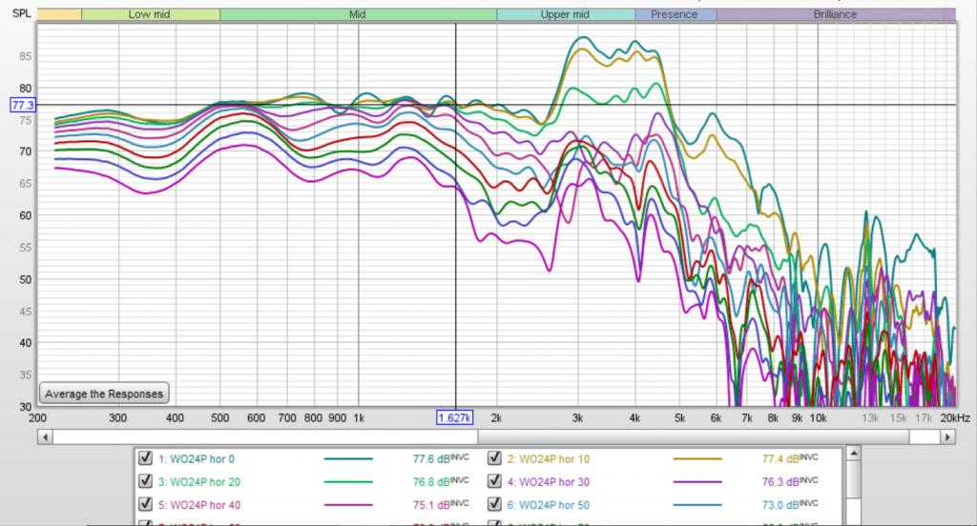Select the 6: WO24P hor 50 label
Screen dimensions: 977x526
click(x=549, y=505)
